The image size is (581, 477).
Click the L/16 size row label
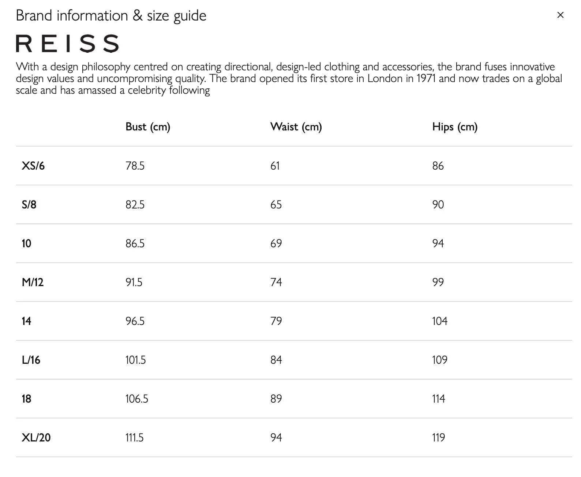(31, 360)
